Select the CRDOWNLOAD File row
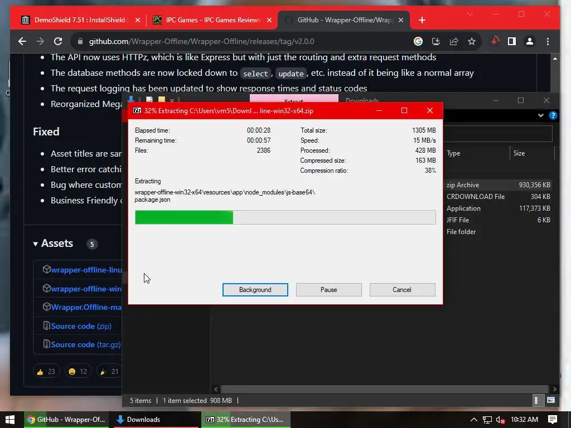Screen dimensions: 571x428 coord(498,197)
